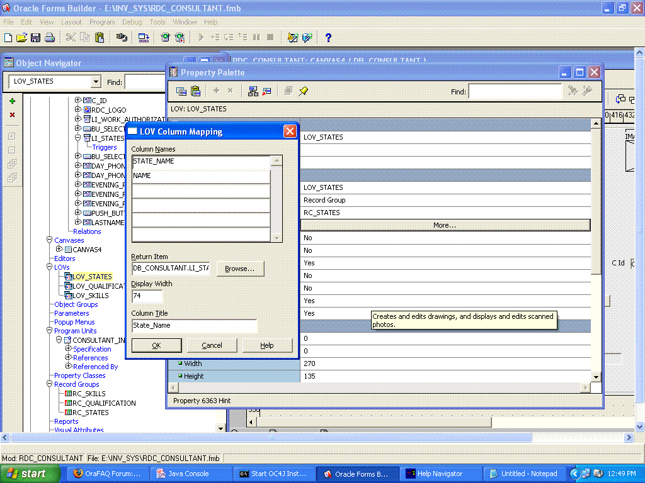
Task: Open the LOV_STATES dropdown in Object Navigator
Action: point(96,82)
